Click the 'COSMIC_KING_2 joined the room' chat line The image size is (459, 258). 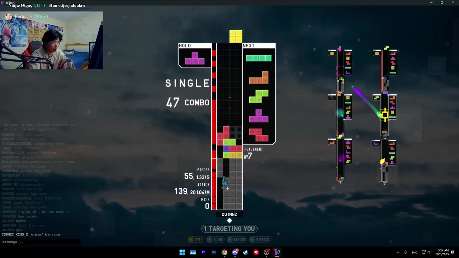pos(31,234)
